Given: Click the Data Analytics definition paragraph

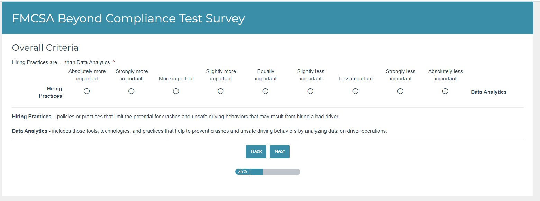Looking at the screenshot, I should tap(199, 131).
